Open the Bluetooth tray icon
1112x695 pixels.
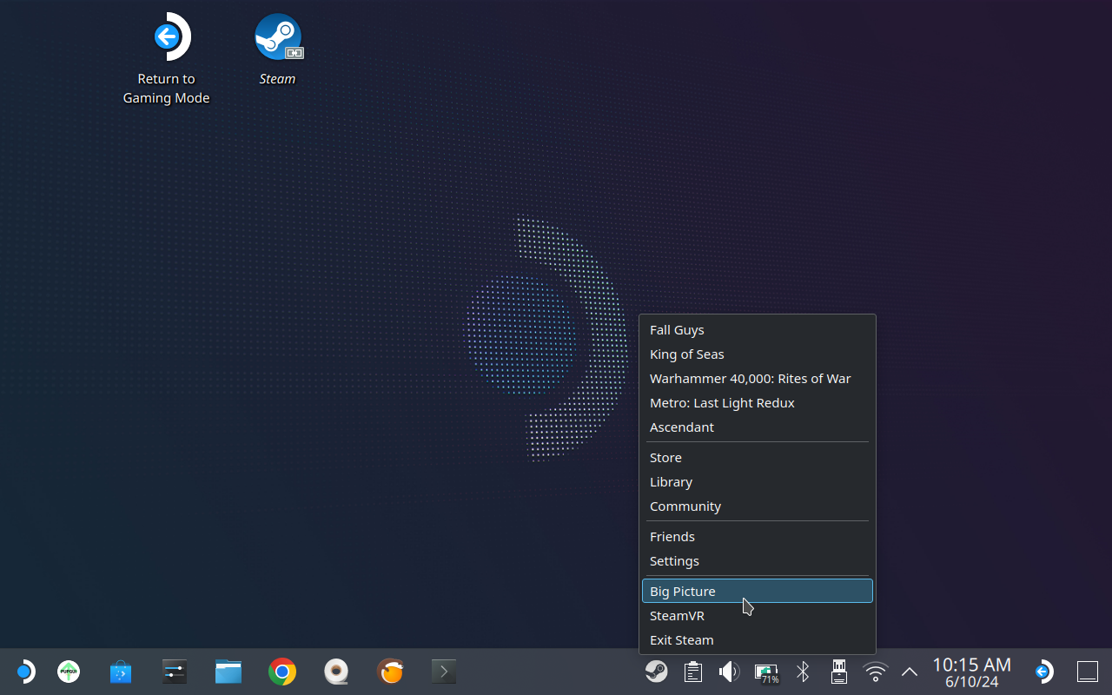[x=803, y=672]
